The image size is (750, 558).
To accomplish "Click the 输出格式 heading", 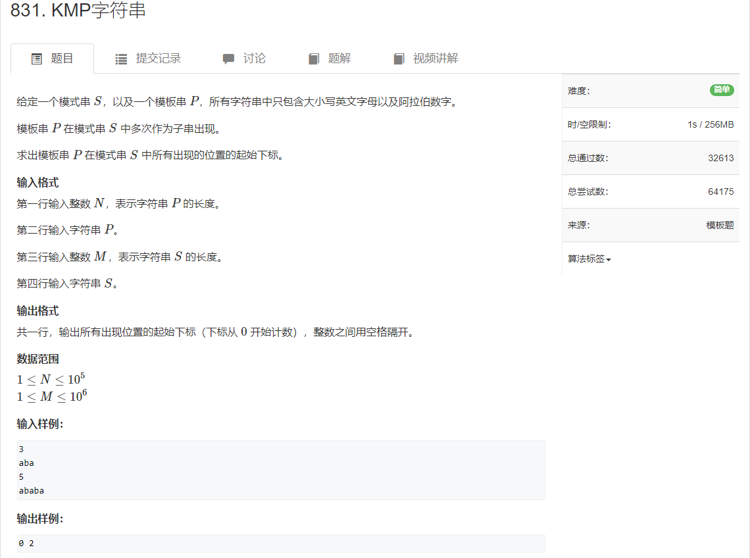I will click(37, 311).
